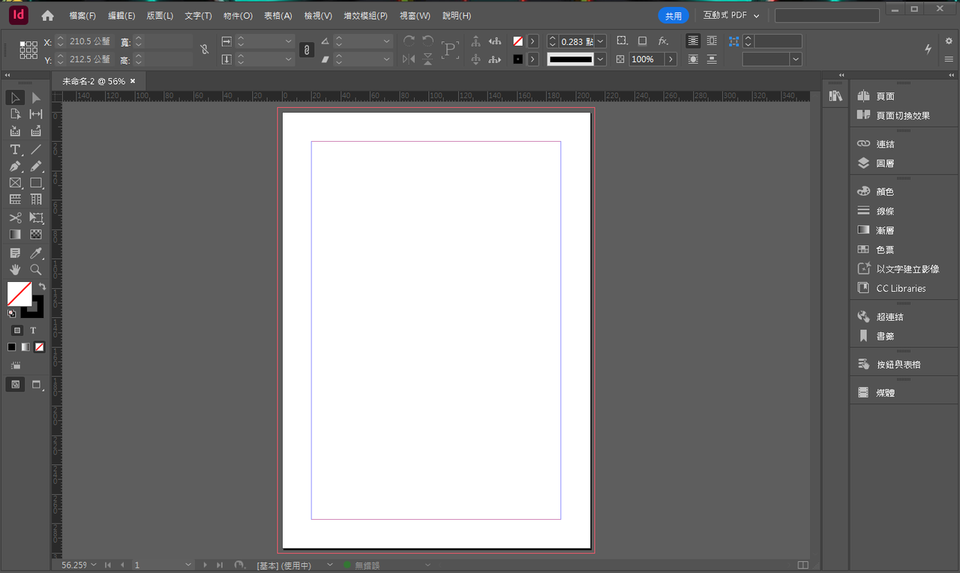This screenshot has height=573, width=960.
Task: Expand the 互動式 PDF workspace dropdown
Action: coord(731,16)
